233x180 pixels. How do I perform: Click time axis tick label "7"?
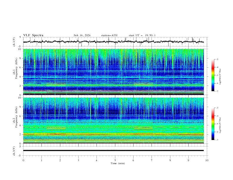[x=152, y=160]
